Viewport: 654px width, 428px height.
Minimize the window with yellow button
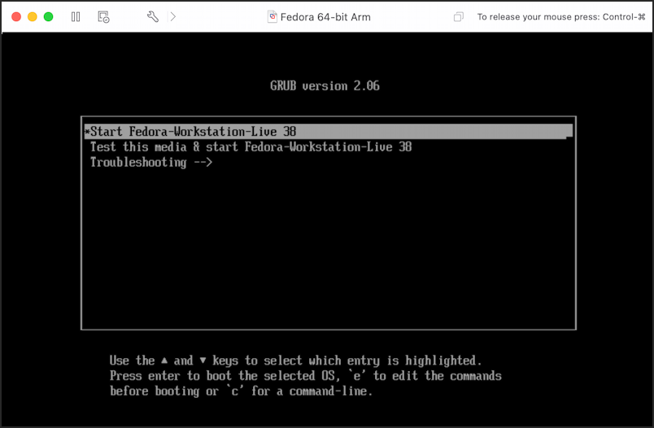pyautogui.click(x=32, y=17)
